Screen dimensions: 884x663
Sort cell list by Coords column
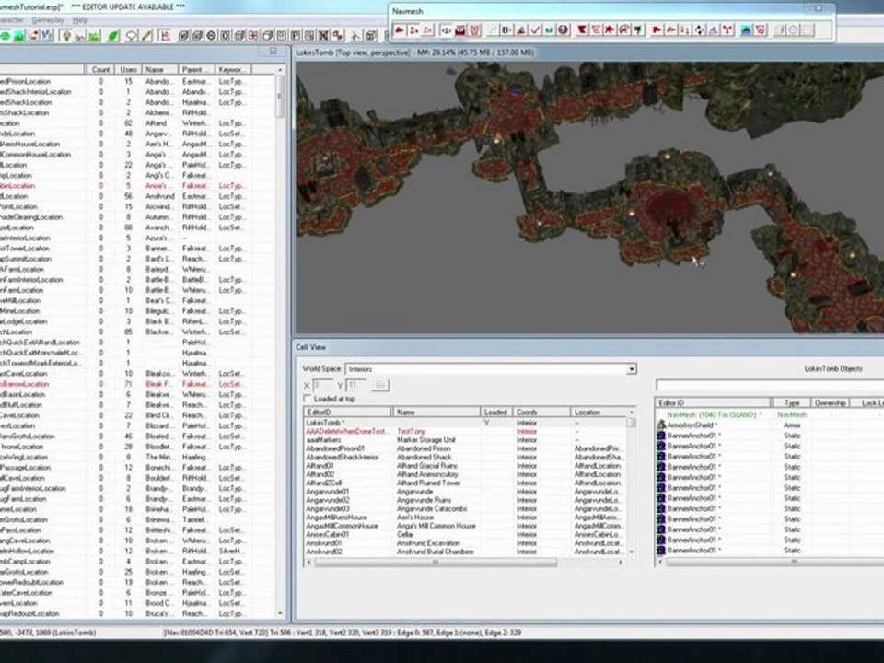point(541,413)
